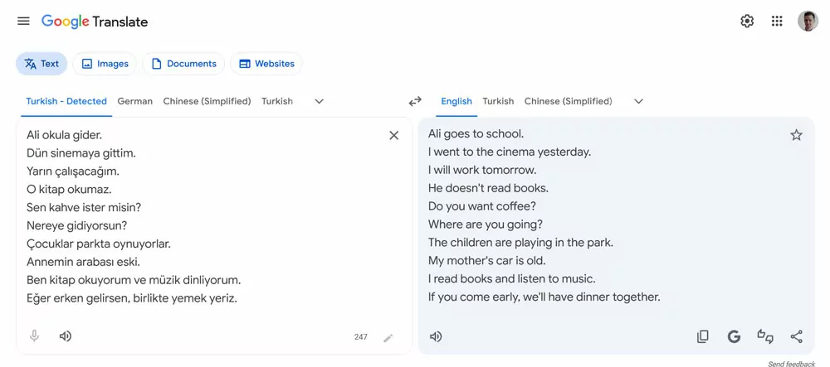Listen to the English translation
Image resolution: width=830 pixels, height=367 pixels.
(x=436, y=337)
